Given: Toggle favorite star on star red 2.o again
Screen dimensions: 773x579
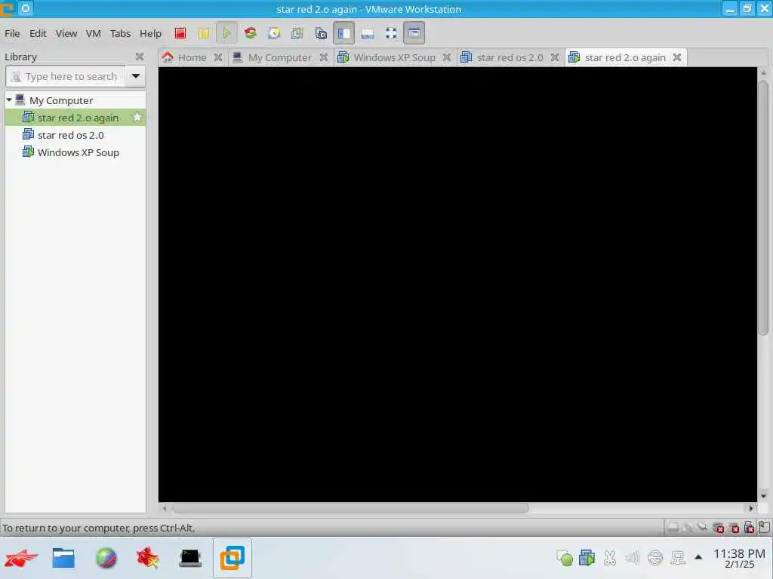Looking at the screenshot, I should [x=137, y=117].
